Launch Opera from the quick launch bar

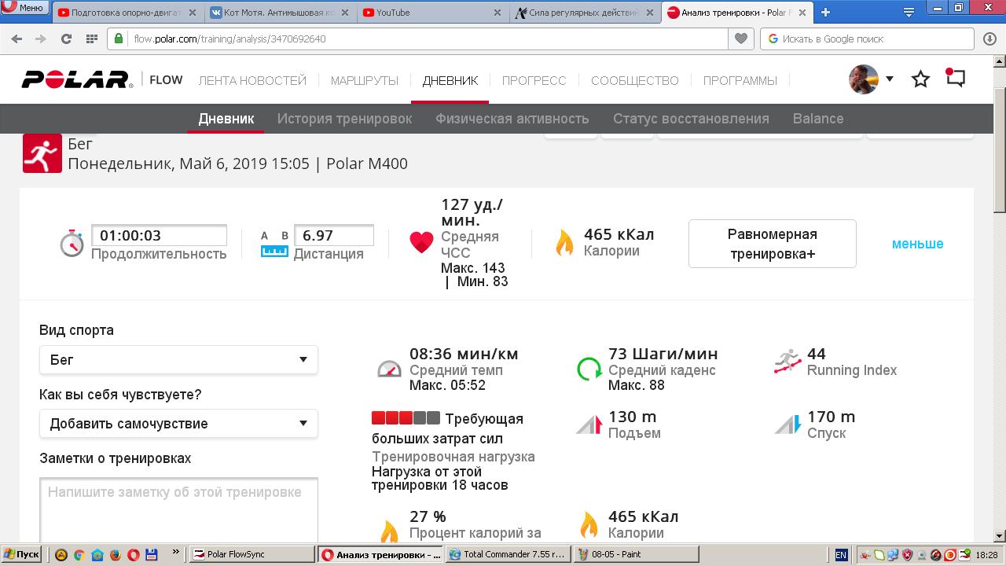133,554
